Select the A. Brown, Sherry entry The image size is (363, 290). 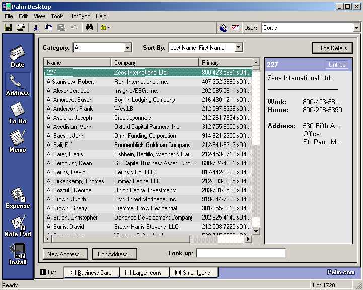[148, 208]
